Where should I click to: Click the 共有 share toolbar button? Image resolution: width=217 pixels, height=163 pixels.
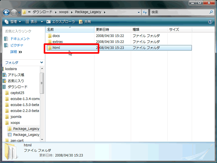point(85,22)
